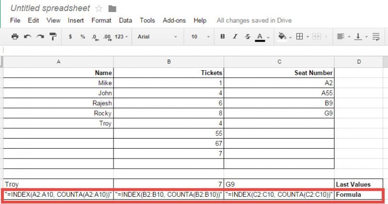Image resolution: width=388 pixels, height=204 pixels.
Task: Decrease decimal places
Action: 95,37
